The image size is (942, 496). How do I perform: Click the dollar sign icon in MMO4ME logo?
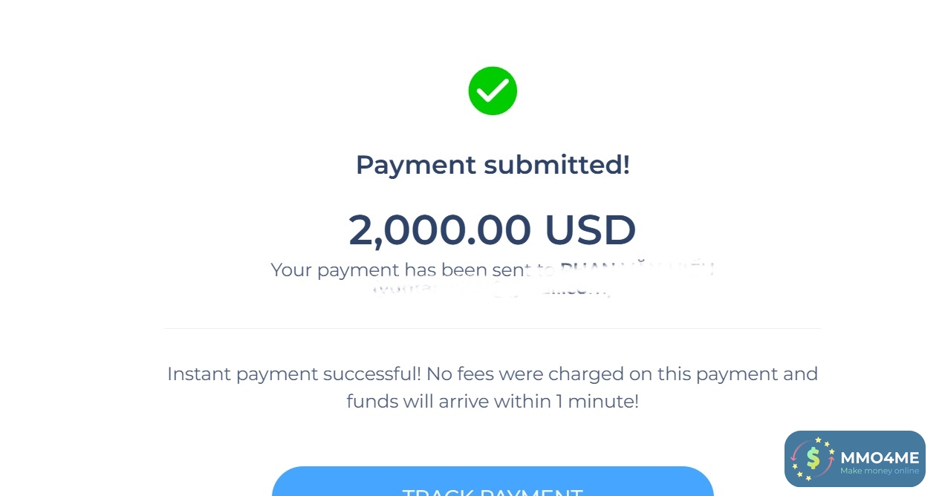[x=813, y=459]
